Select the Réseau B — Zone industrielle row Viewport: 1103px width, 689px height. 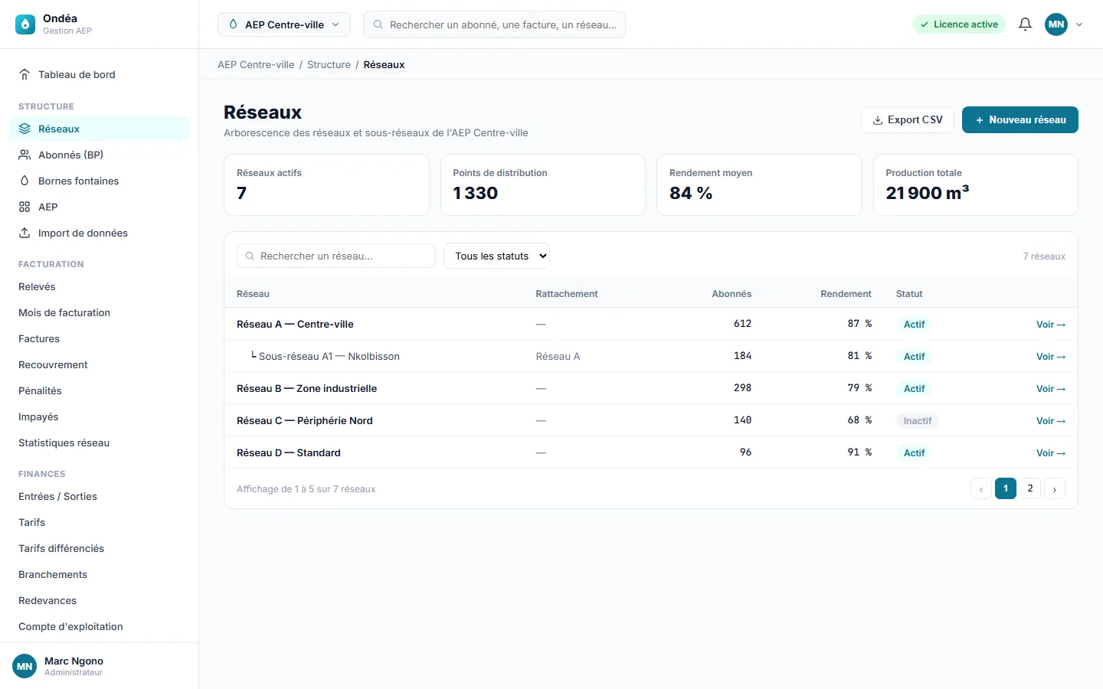651,388
